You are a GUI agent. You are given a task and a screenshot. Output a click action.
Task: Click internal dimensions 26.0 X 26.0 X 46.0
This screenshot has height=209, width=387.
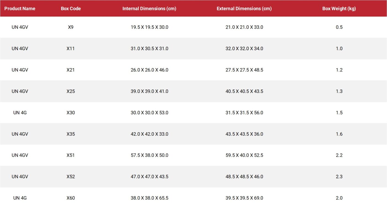click(150, 70)
